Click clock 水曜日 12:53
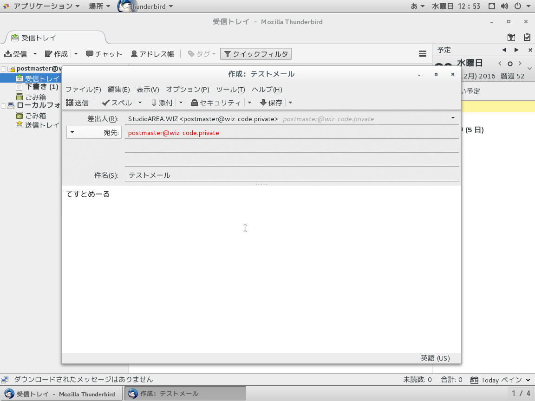Viewport: 535px width, 401px height. (x=456, y=6)
